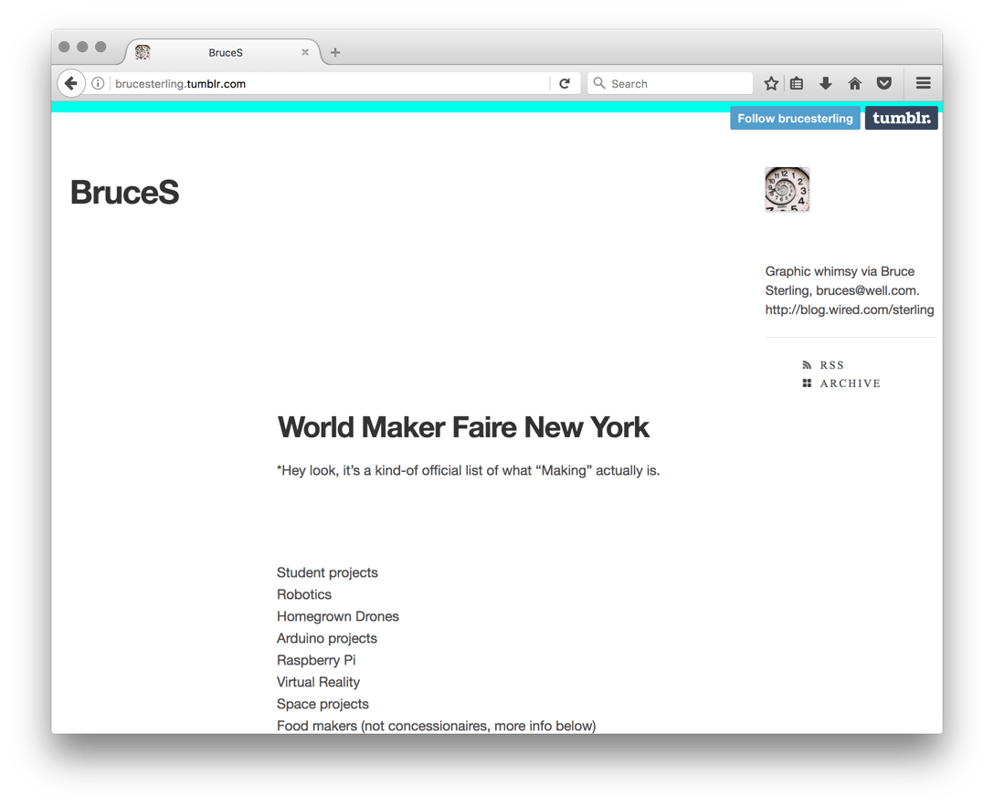
Task: Show bookmarks list icon in toolbar
Action: click(797, 83)
